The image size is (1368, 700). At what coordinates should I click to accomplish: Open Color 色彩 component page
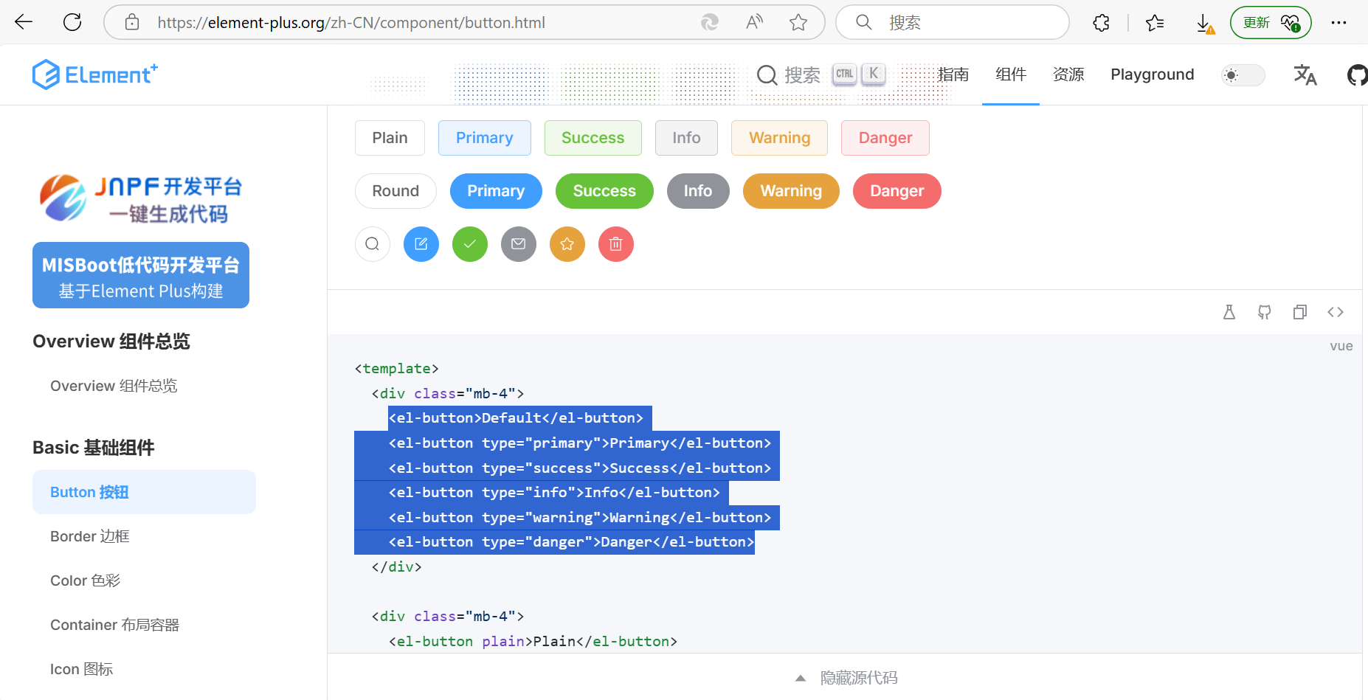pos(85,581)
